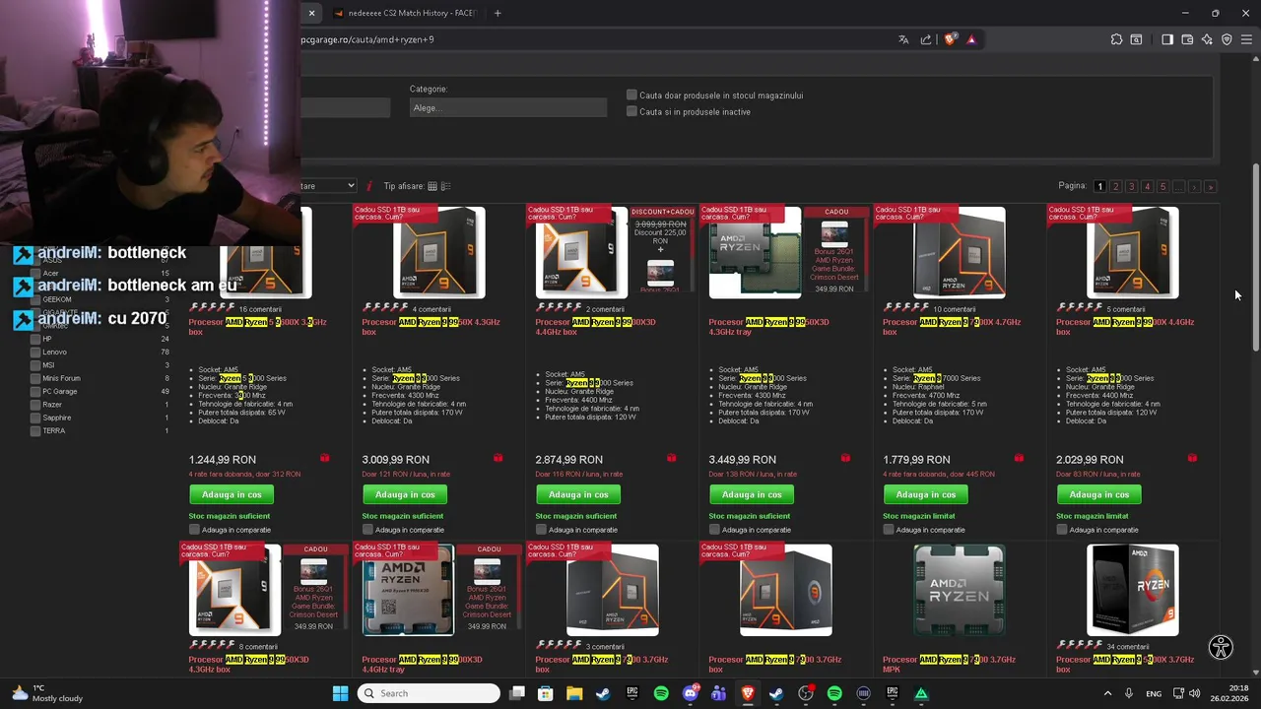Open the Categorie 'Alege...' dropdown

click(507, 107)
